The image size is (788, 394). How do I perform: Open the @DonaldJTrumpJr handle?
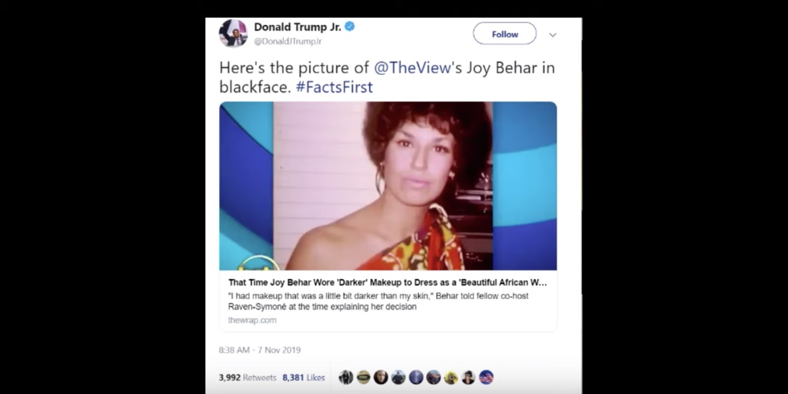click(288, 41)
